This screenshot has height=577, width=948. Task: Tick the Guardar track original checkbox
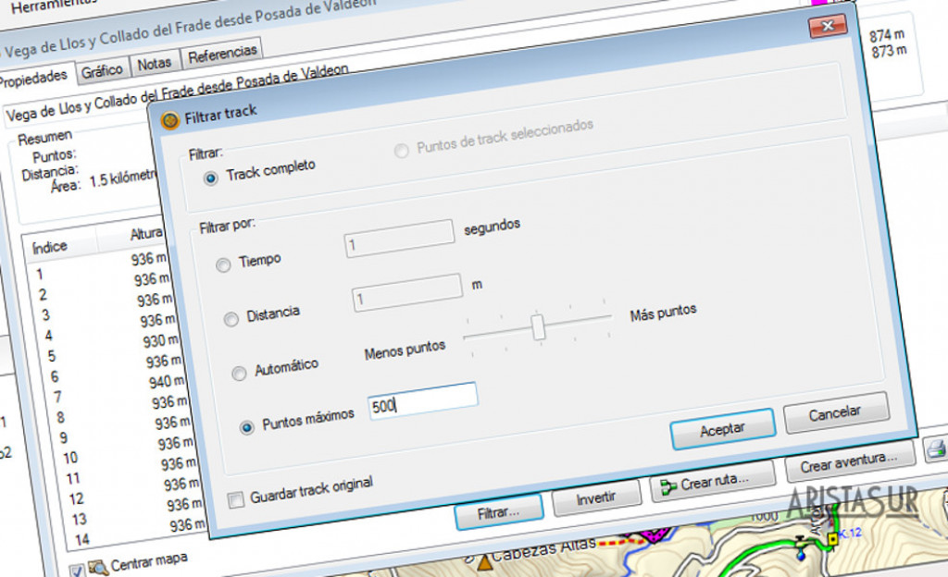236,499
